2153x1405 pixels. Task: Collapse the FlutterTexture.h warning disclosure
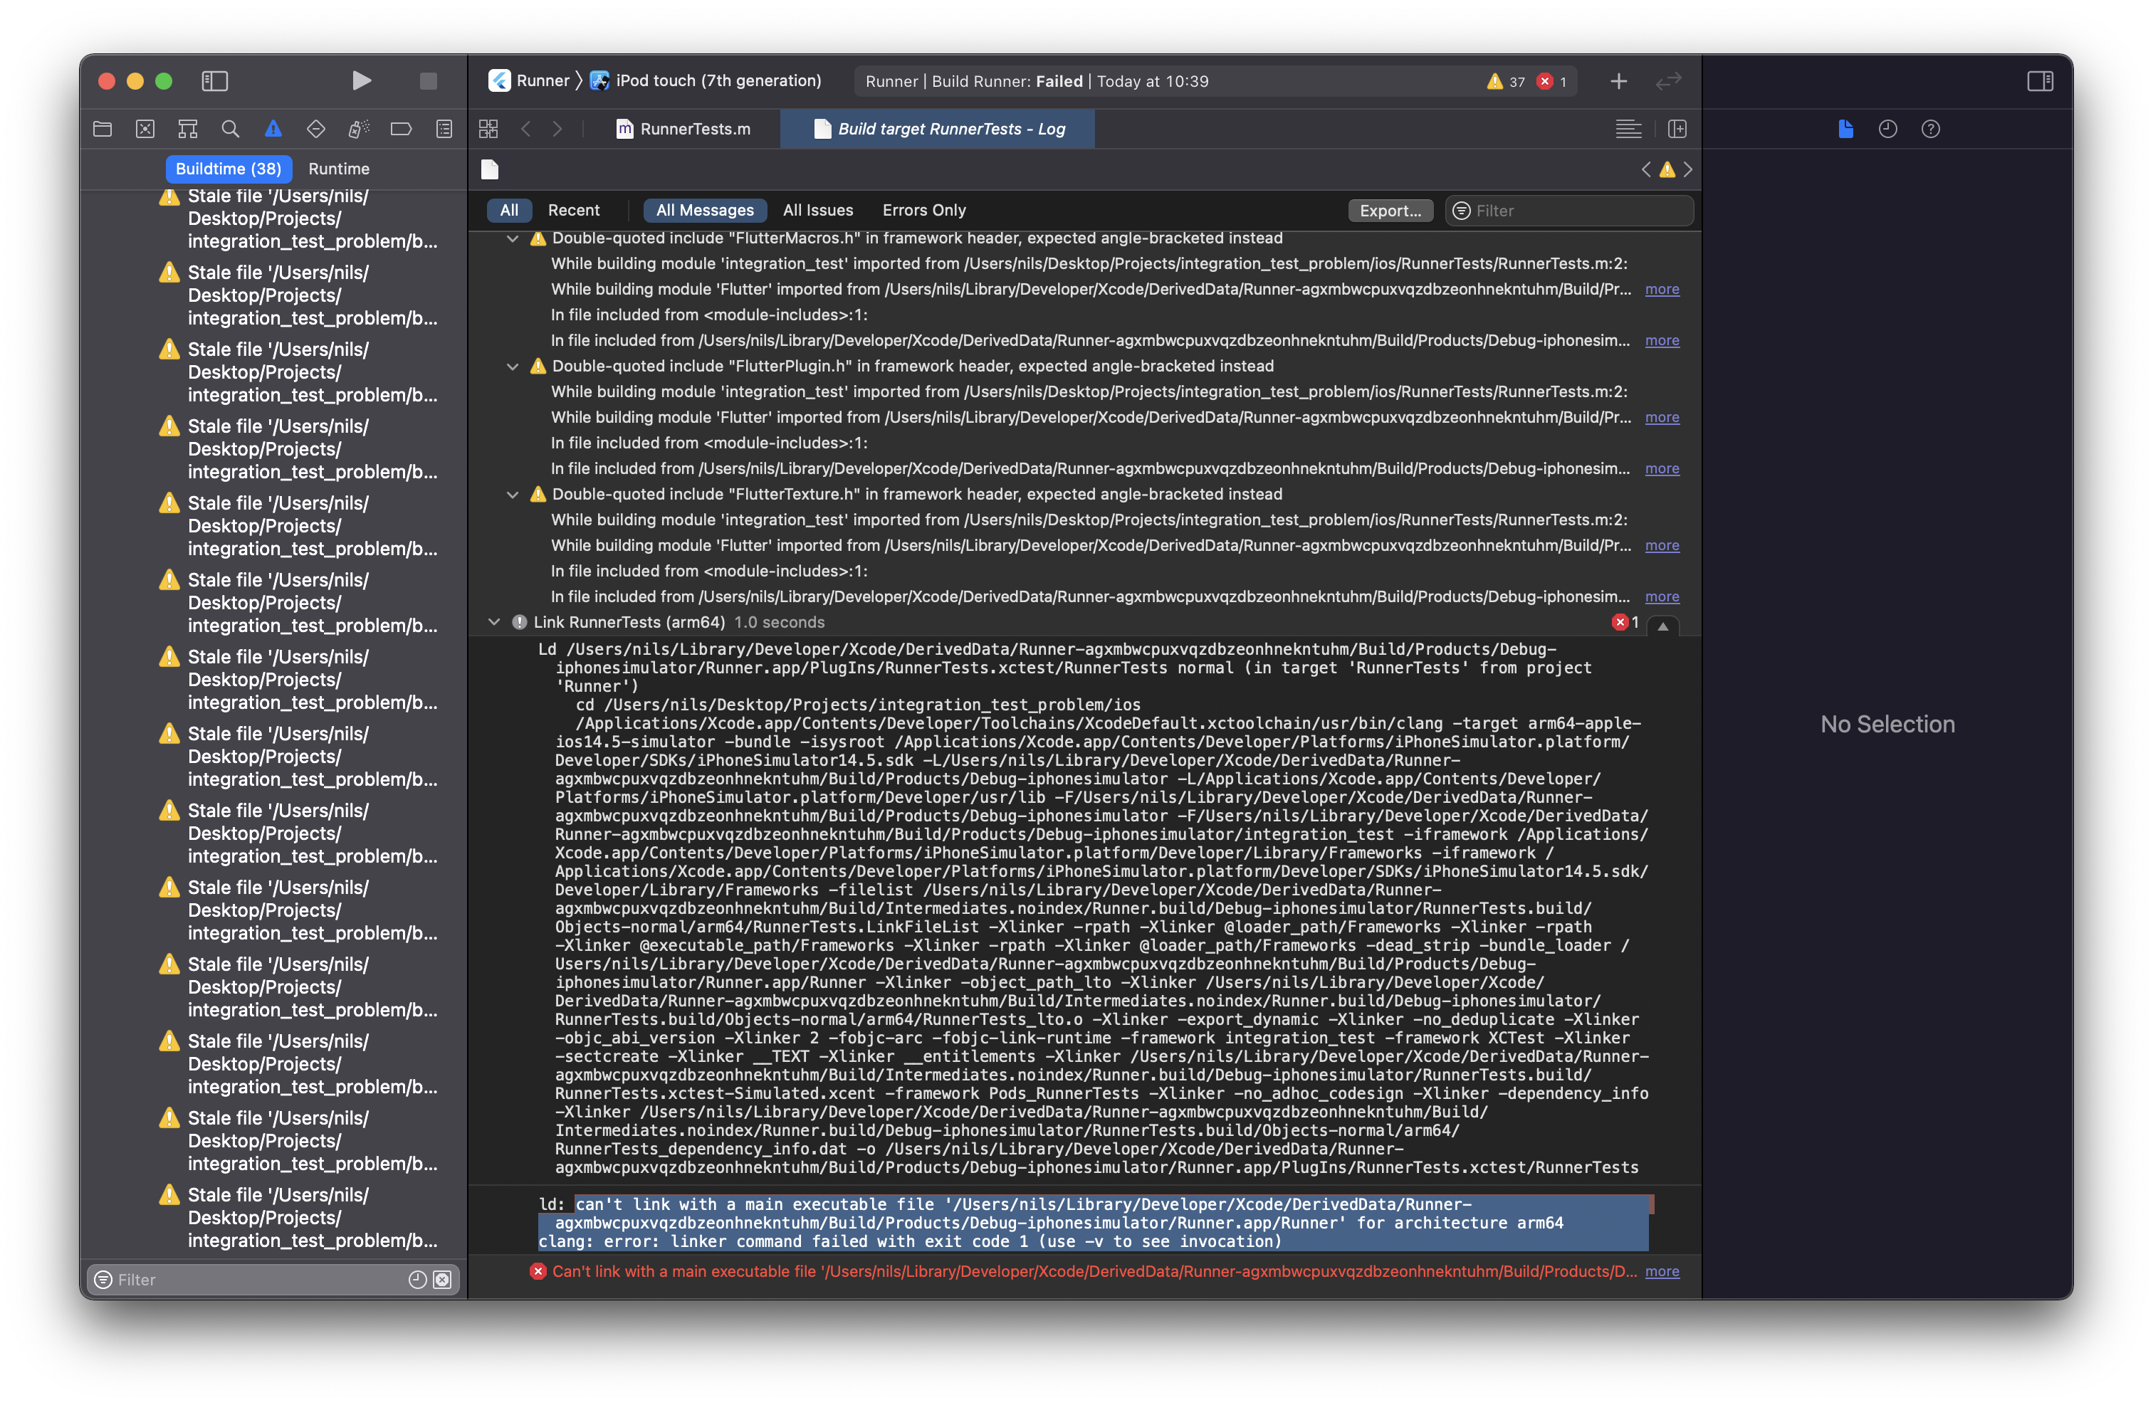(x=513, y=495)
